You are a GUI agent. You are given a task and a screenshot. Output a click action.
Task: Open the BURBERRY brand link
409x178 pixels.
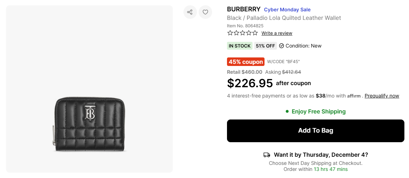[x=244, y=9]
